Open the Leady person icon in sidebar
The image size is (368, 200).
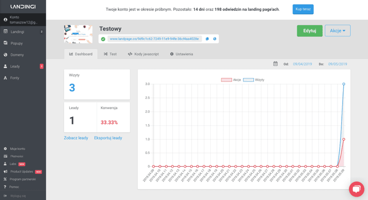[x=5, y=66]
